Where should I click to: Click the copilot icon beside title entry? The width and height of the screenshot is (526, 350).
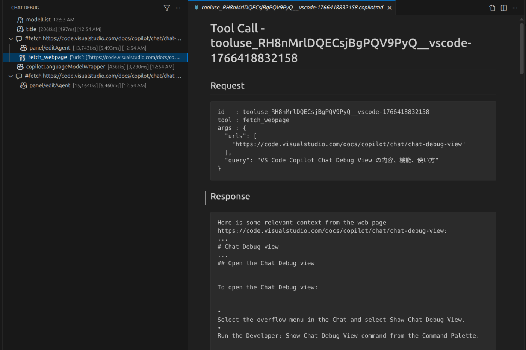tap(20, 29)
